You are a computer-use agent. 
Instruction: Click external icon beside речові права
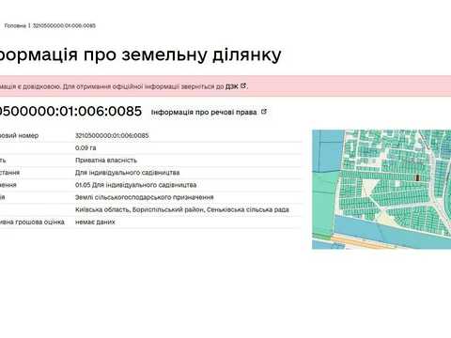(x=264, y=112)
